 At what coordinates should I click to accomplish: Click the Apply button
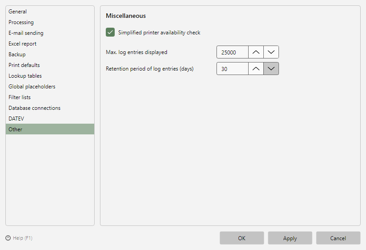tap(290, 238)
